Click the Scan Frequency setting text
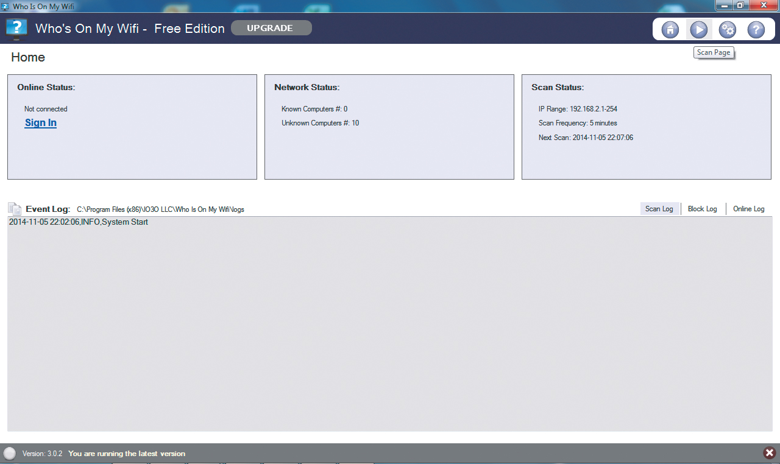The image size is (780, 464). point(578,123)
